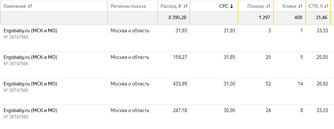Screen dimensions: 334x129
Task: Sort by Показы via its arrows icon
Action: [x=268, y=6]
